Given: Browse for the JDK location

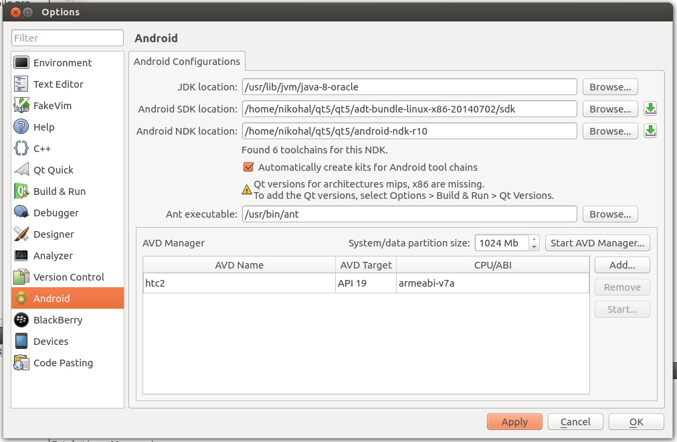Looking at the screenshot, I should coord(610,87).
